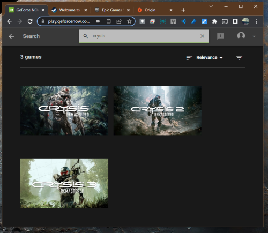Bookmark this page with star icon
This screenshot has width=268, height=233.
(129, 21)
